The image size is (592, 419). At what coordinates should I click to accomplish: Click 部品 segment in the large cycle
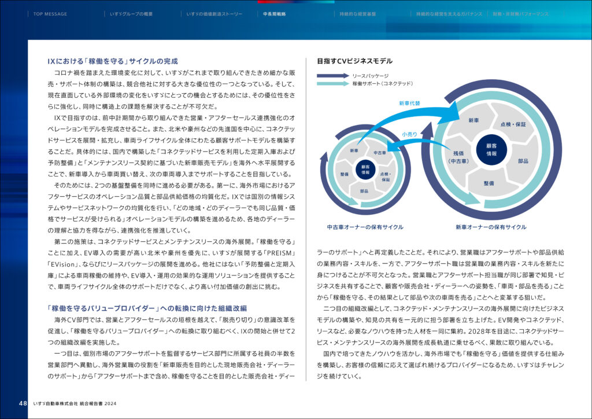(523, 161)
